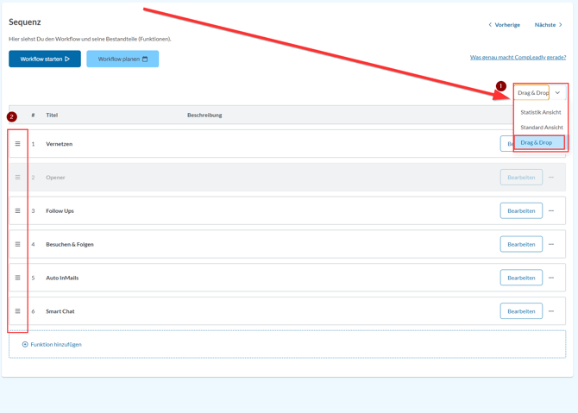Open more options for Follow Ups
The width and height of the screenshot is (578, 413).
coord(551,210)
